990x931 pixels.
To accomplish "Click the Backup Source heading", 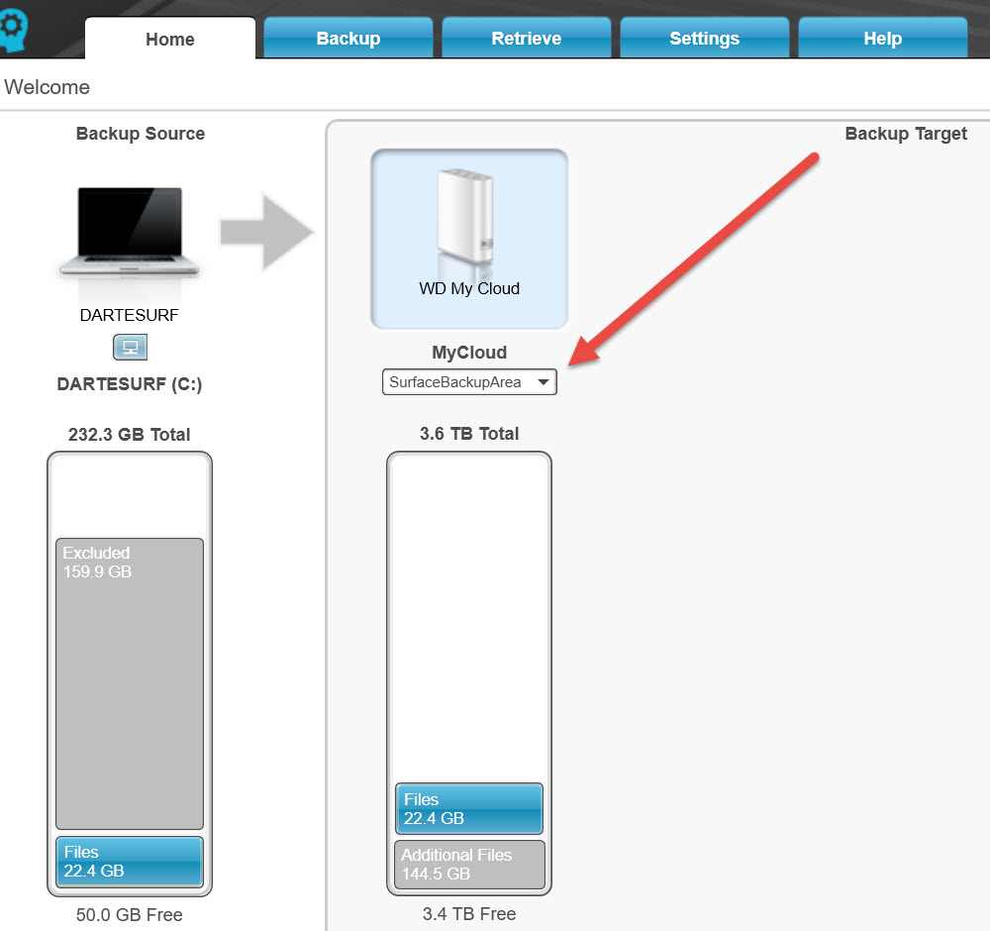I will click(x=141, y=134).
